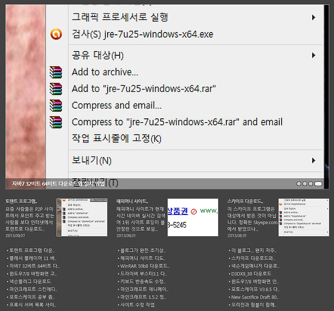Open list link New Sacrifice Draft 80..
The width and height of the screenshot is (334, 311).
(x=255, y=297)
